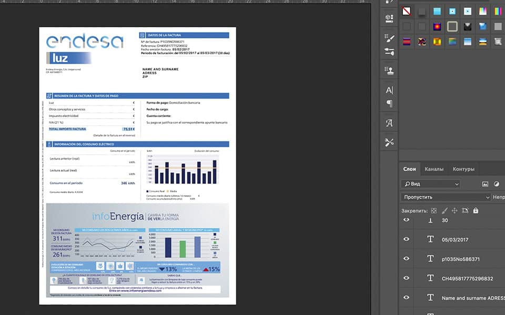Select the text icon of layer p1035No586371

tap(430, 259)
